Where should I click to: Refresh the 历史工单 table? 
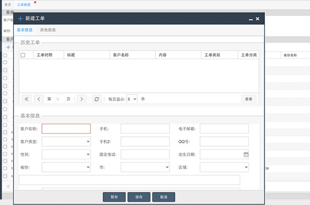pyautogui.click(x=97, y=99)
